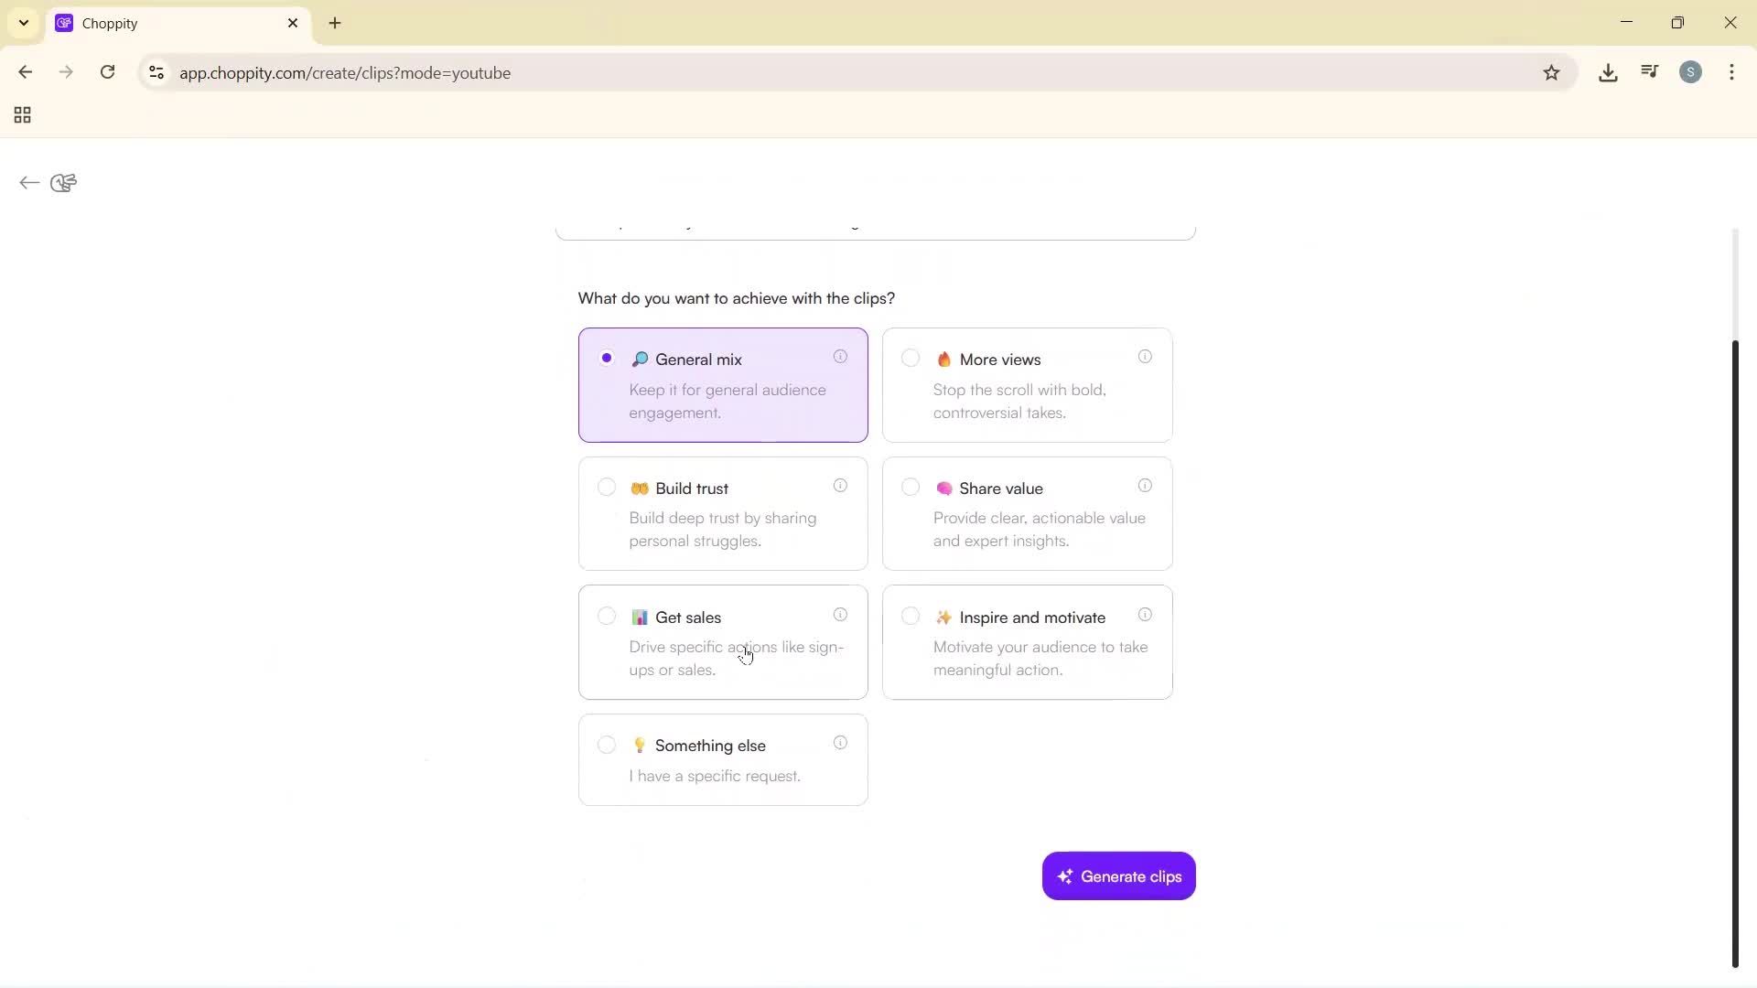Click the media playlist icon in the toolbar
This screenshot has height=988, width=1757.
[1649, 71]
